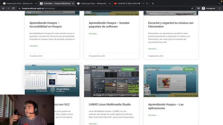
Task: Open 'Aprendiendo Huayra – Accesibilidad en Huayra' title
Action: (x=46, y=25)
